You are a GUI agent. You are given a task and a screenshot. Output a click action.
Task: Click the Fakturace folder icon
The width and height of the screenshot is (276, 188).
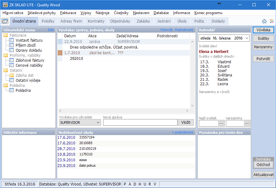click(6, 35)
